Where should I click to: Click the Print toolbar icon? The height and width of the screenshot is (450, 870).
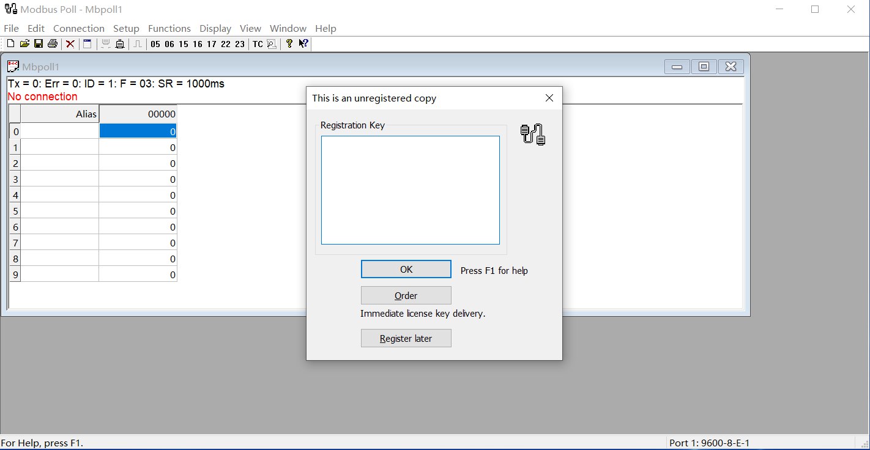pyautogui.click(x=53, y=43)
